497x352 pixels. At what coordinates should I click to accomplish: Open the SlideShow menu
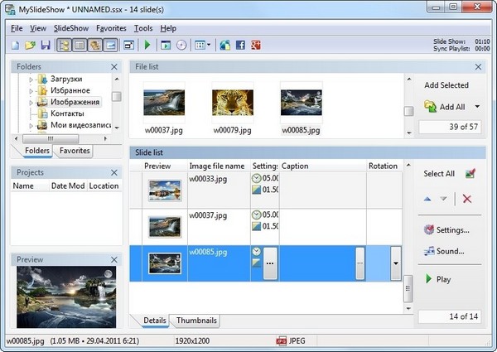coord(71,28)
